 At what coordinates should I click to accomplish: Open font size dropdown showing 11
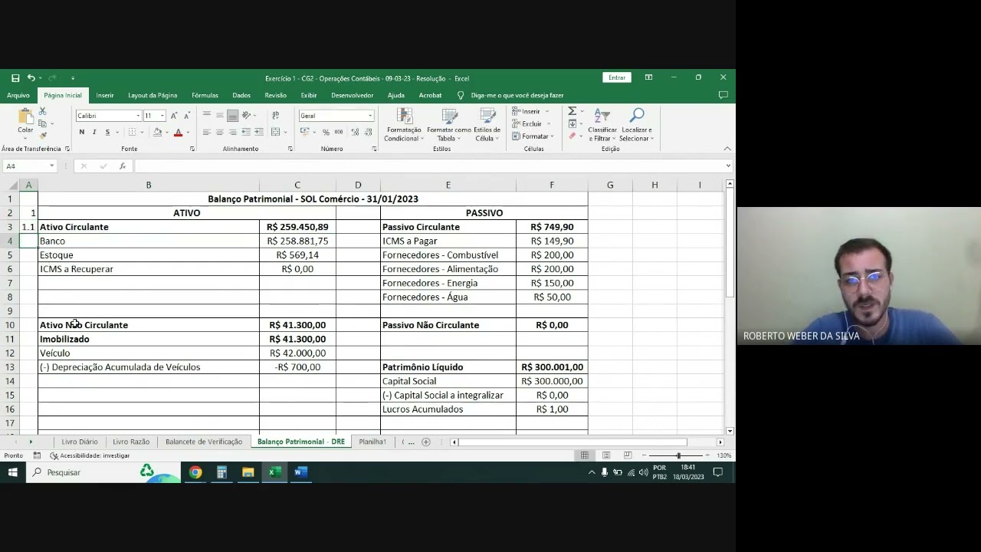[162, 116]
